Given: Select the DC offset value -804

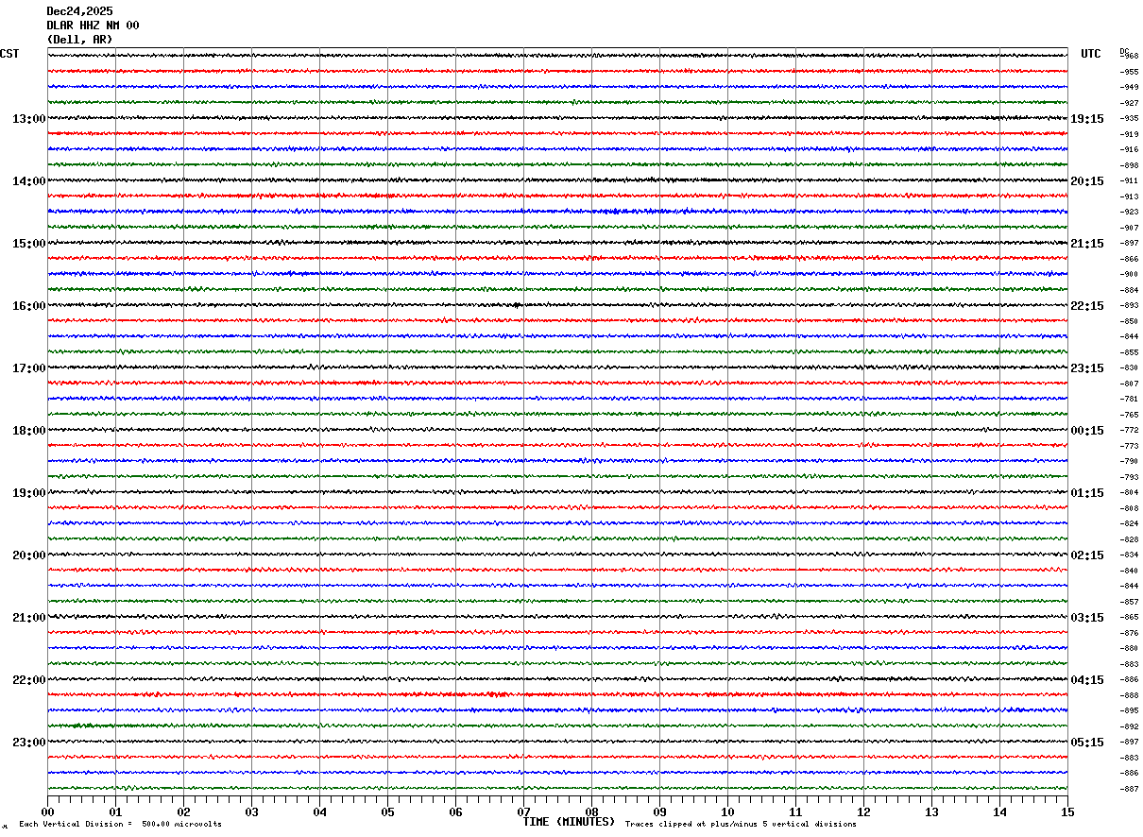Looking at the screenshot, I should (1129, 493).
